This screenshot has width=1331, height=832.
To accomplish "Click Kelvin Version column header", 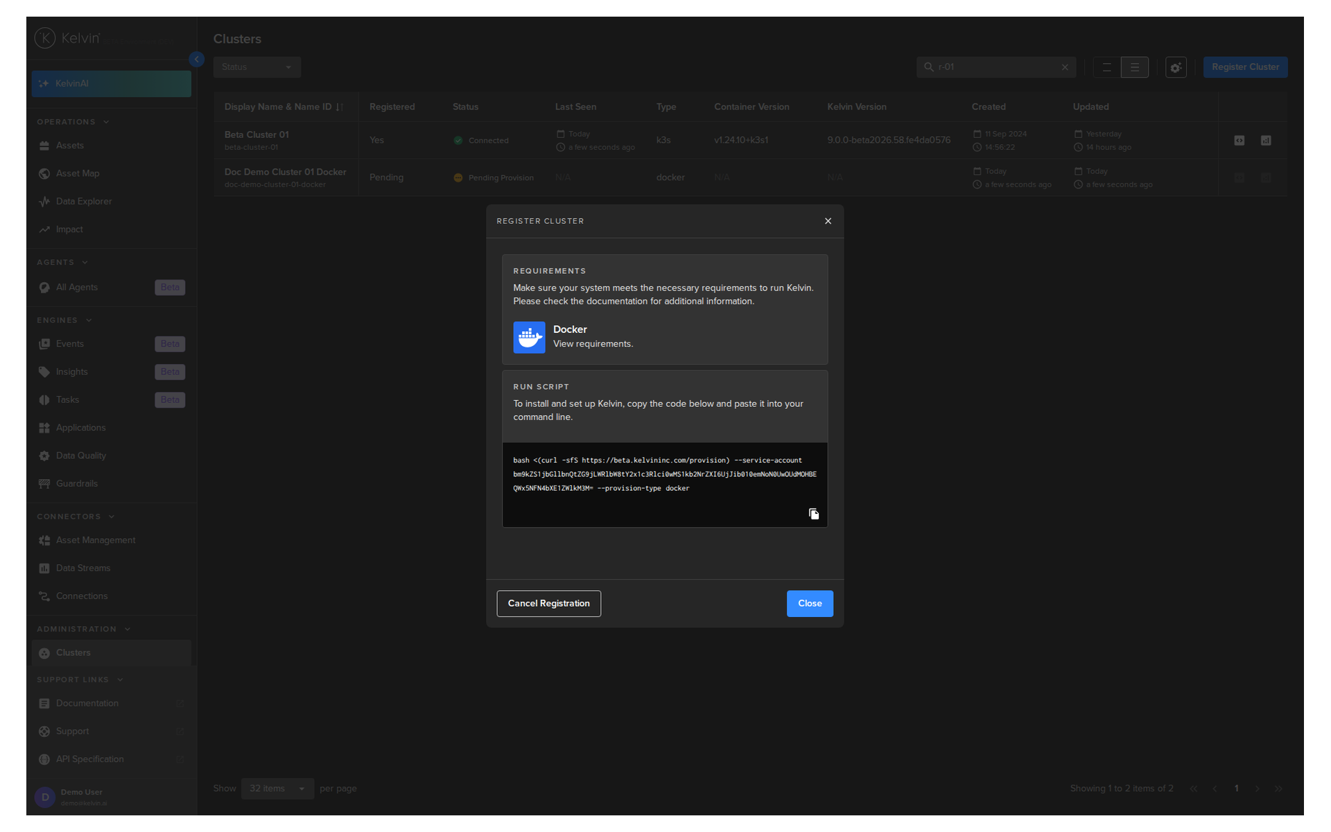I will [857, 107].
